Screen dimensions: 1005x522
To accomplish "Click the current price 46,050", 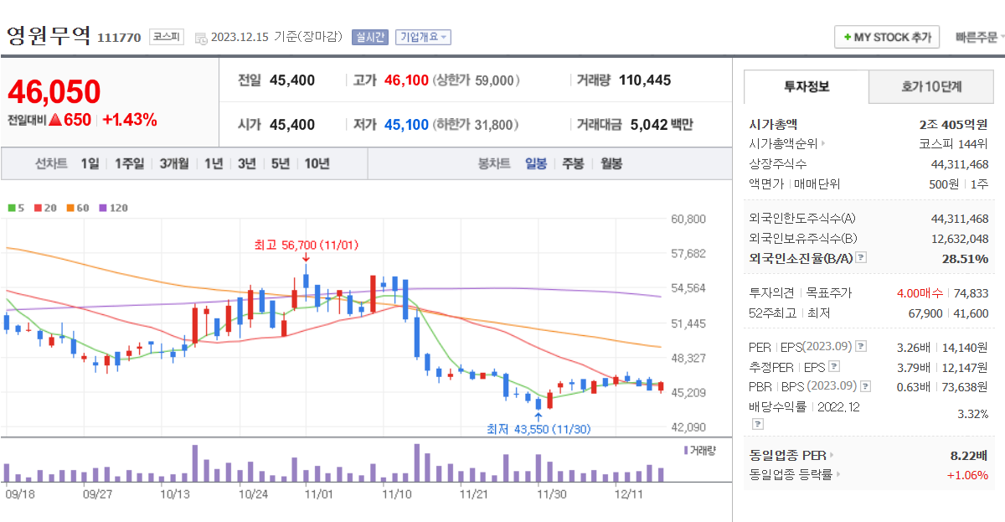I will (54, 92).
